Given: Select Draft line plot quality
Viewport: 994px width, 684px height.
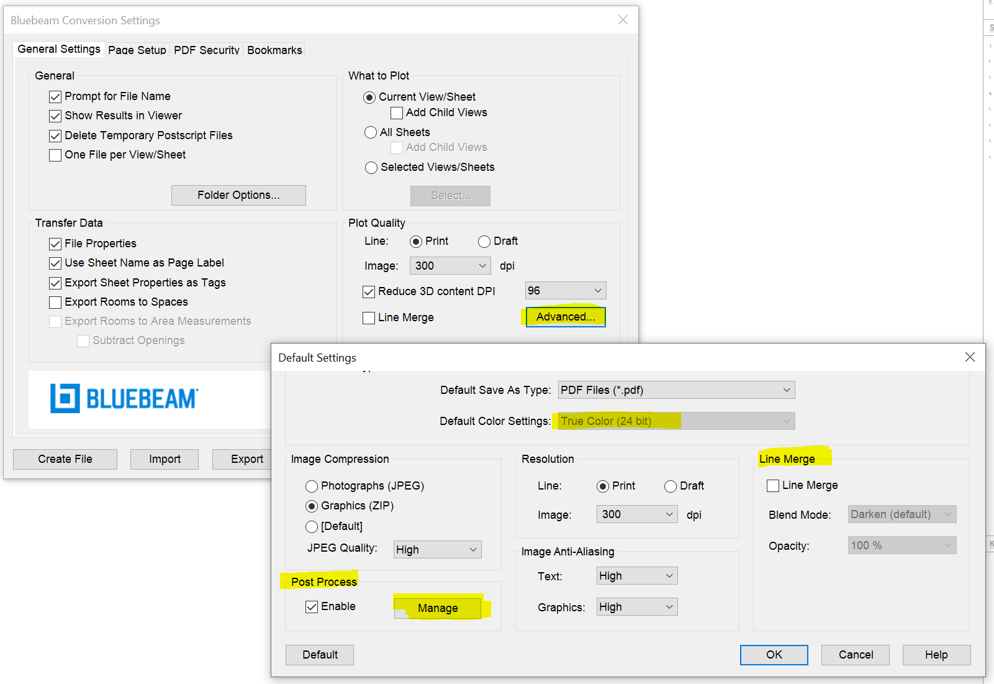Looking at the screenshot, I should [484, 241].
